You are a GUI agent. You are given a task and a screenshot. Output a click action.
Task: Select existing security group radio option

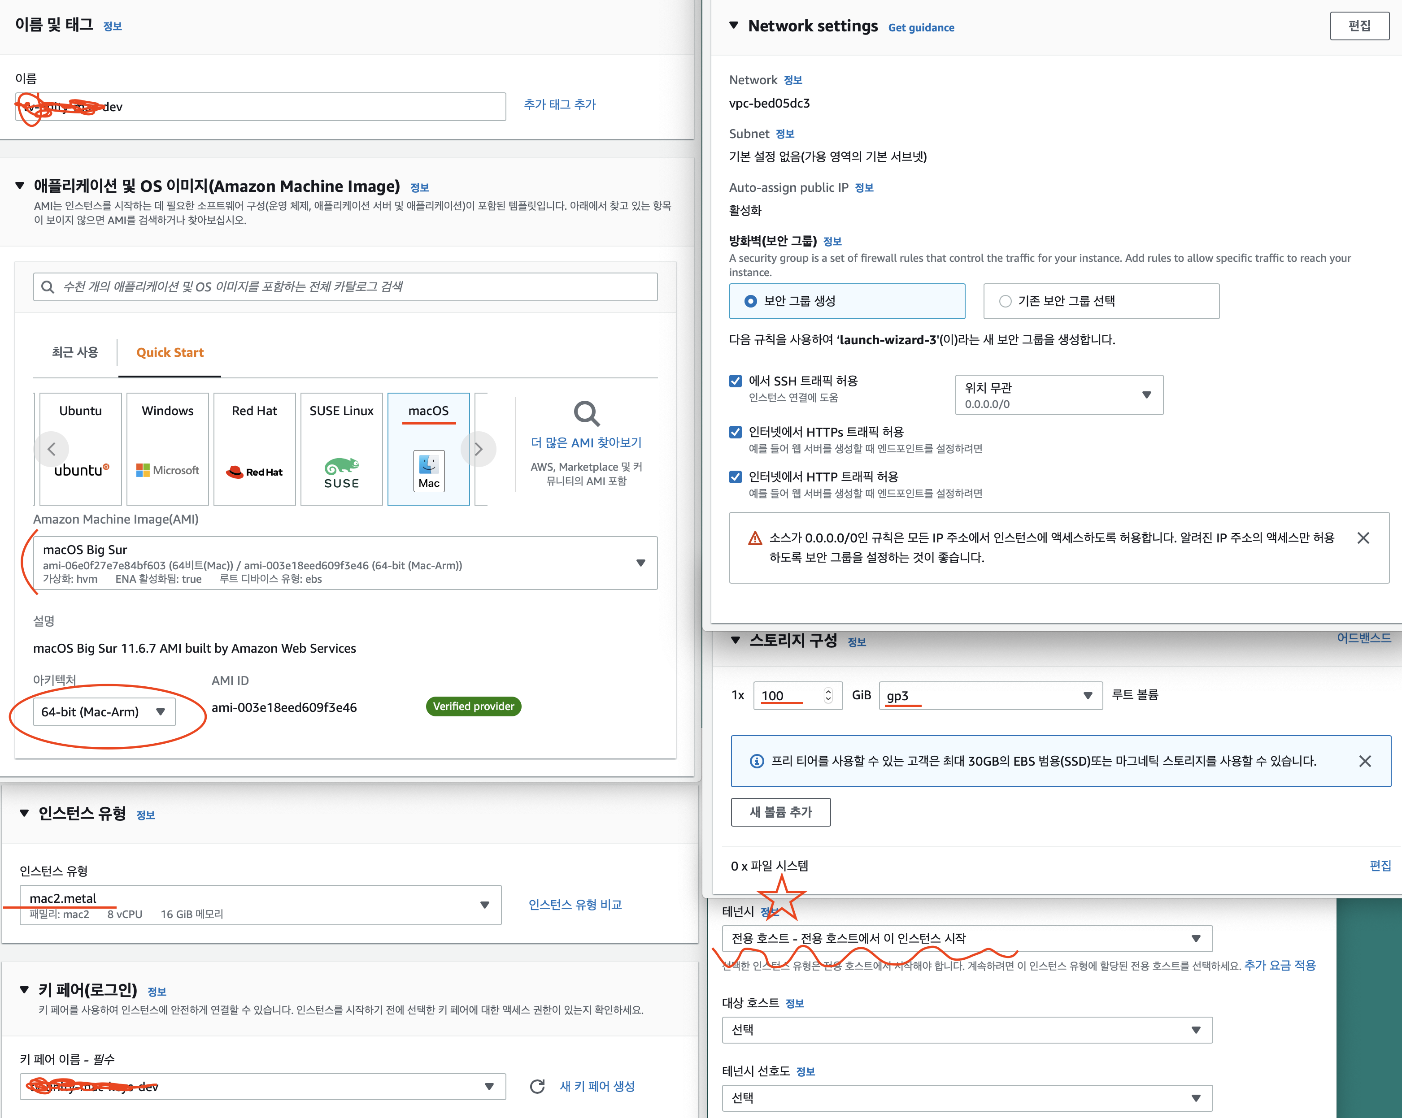pyautogui.click(x=1006, y=301)
